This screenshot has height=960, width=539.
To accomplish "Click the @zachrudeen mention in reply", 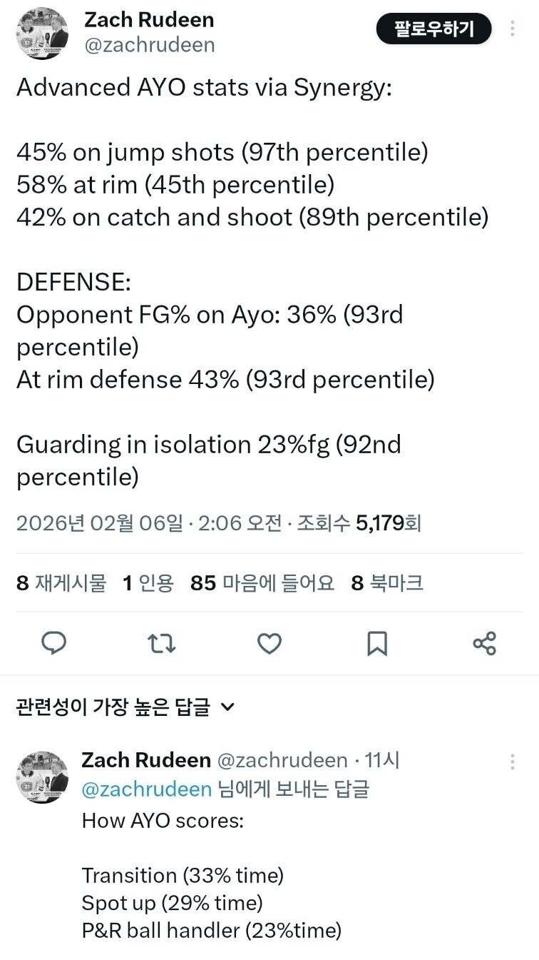I will pos(147,789).
